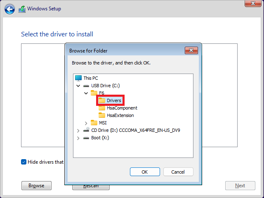Image resolution: width=264 pixels, height=198 pixels.
Task: Select the F6 folder icon
Action: click(x=94, y=93)
